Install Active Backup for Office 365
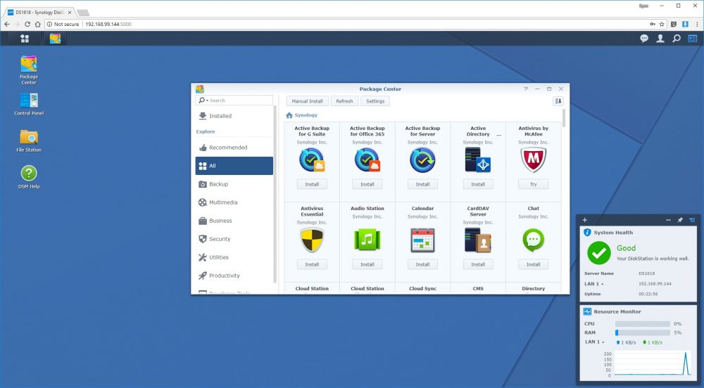 (367, 184)
